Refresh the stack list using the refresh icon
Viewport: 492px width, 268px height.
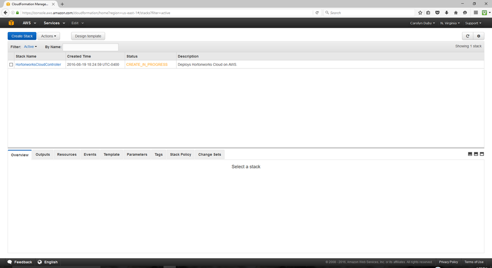point(467,36)
